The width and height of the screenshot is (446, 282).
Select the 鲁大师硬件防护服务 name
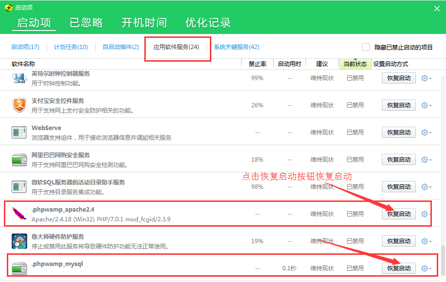tap(58, 236)
